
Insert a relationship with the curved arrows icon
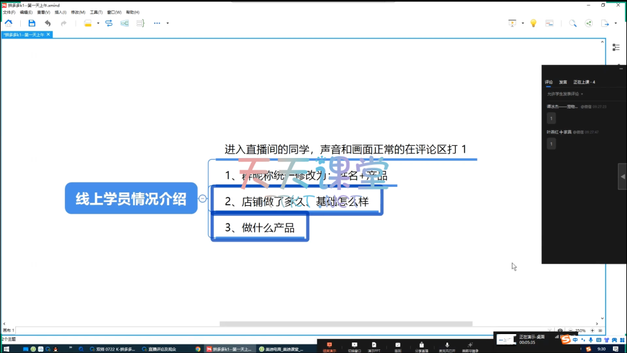click(x=109, y=23)
